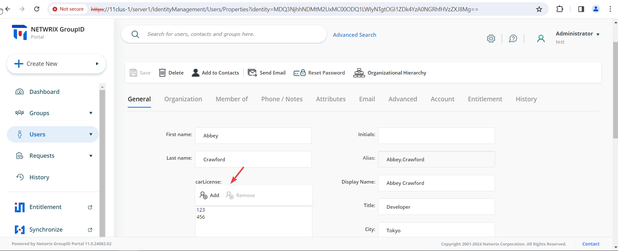Click the Display Name field

tap(436, 183)
